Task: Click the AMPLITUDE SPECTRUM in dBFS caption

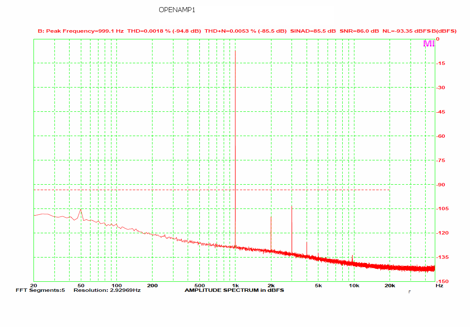Action: coord(234,290)
